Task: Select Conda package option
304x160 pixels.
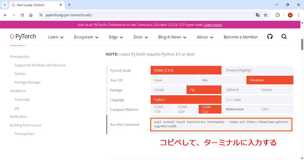Action: (x=168, y=90)
